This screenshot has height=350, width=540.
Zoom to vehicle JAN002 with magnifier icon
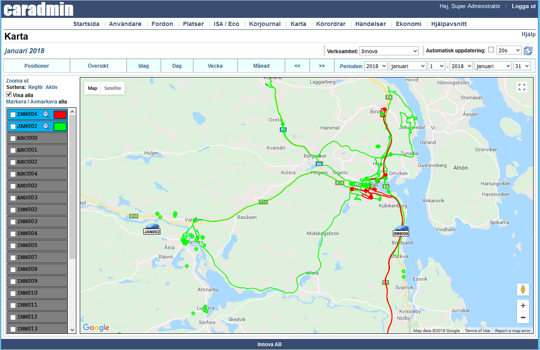coord(46,126)
